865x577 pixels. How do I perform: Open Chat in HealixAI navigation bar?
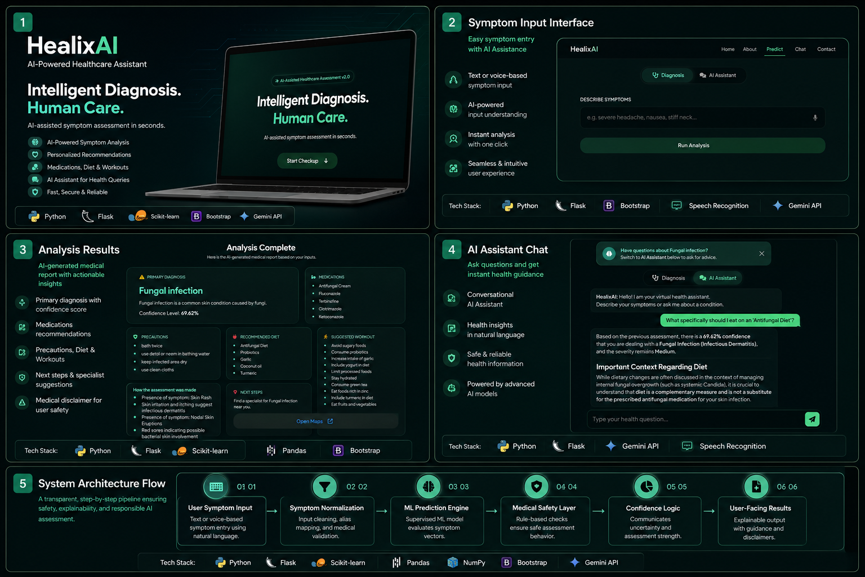point(800,49)
